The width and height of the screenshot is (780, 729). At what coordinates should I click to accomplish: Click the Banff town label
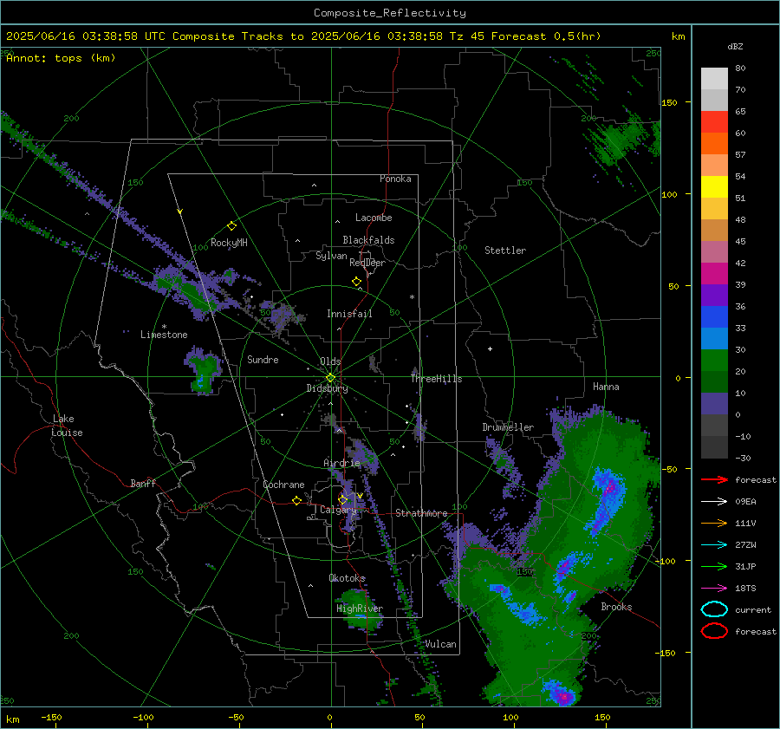click(143, 483)
